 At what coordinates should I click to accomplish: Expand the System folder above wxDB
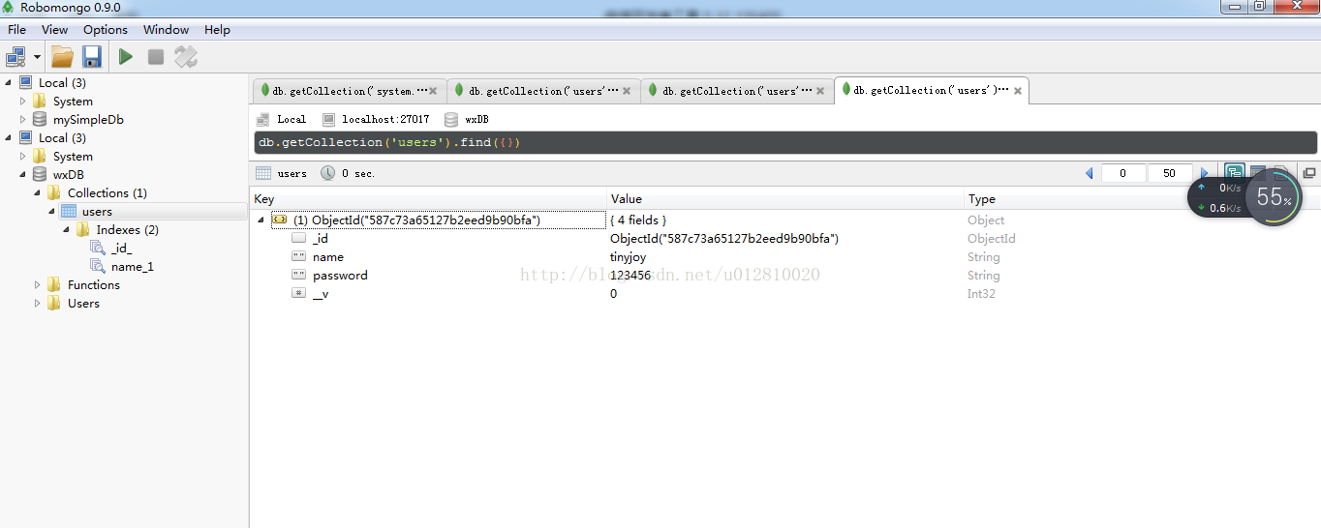[23, 156]
